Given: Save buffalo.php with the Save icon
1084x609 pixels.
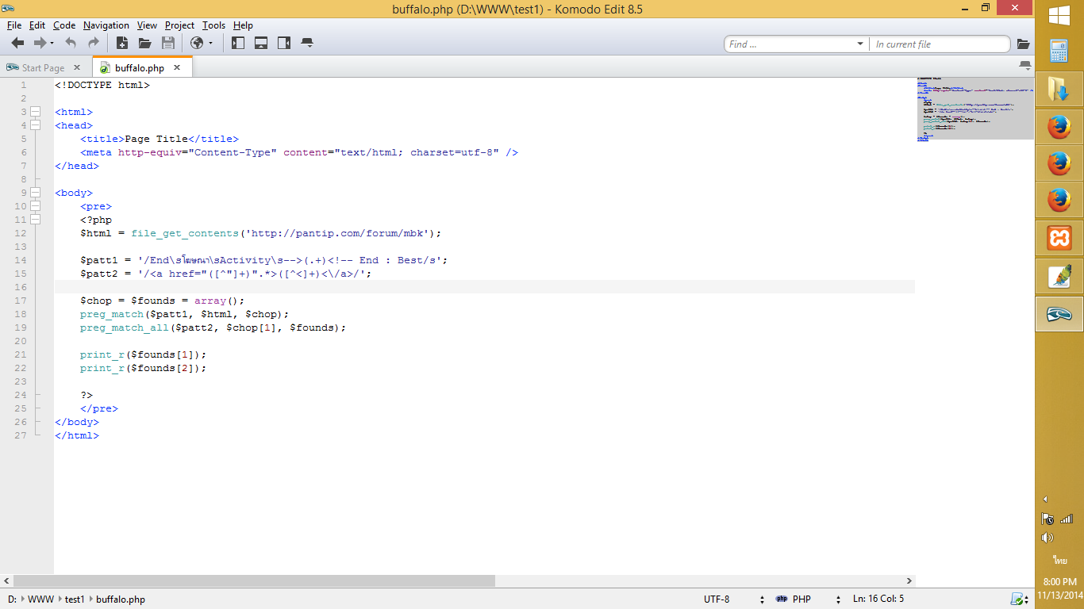Looking at the screenshot, I should (x=168, y=44).
